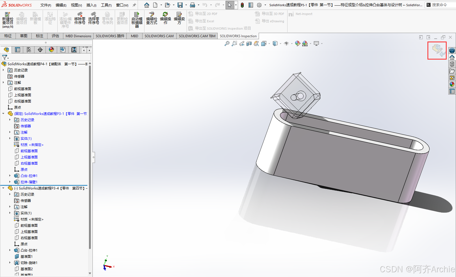Open DimXpertManager crosshair tab
456x277 pixels.
(40, 50)
